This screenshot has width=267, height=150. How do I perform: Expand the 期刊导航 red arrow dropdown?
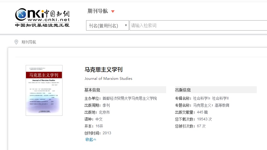[x=113, y=11]
